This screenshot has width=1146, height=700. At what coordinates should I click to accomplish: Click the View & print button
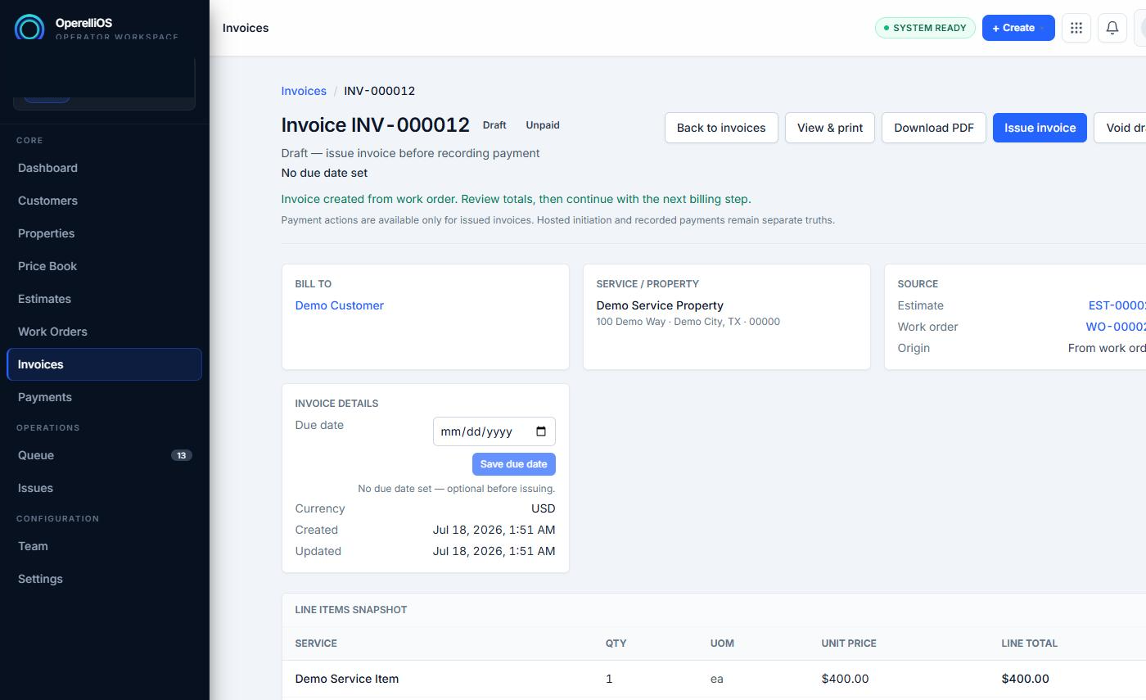(x=830, y=128)
